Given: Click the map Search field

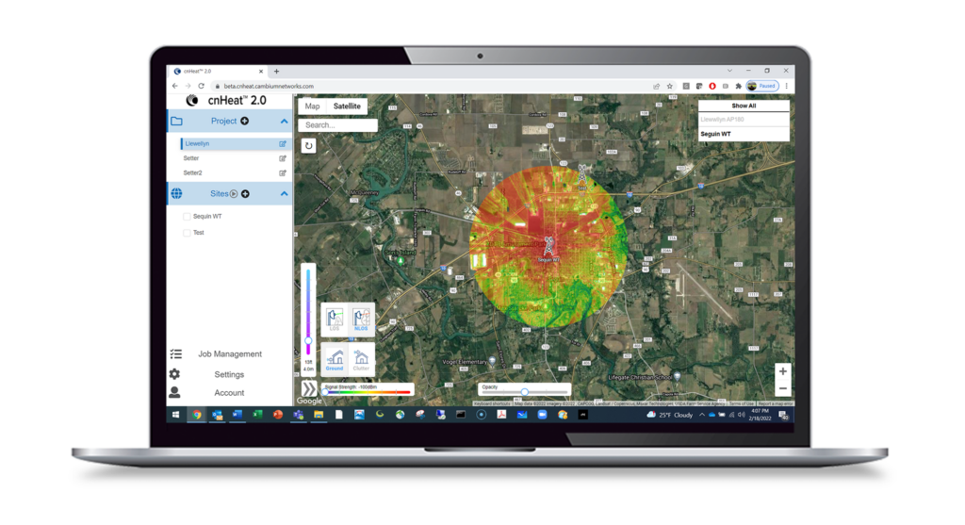Looking at the screenshot, I should (339, 124).
